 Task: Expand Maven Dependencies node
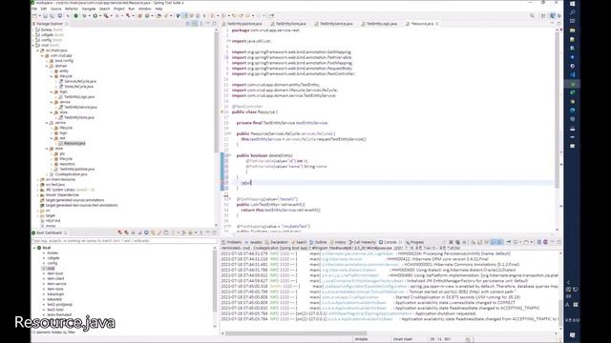(x=38, y=194)
